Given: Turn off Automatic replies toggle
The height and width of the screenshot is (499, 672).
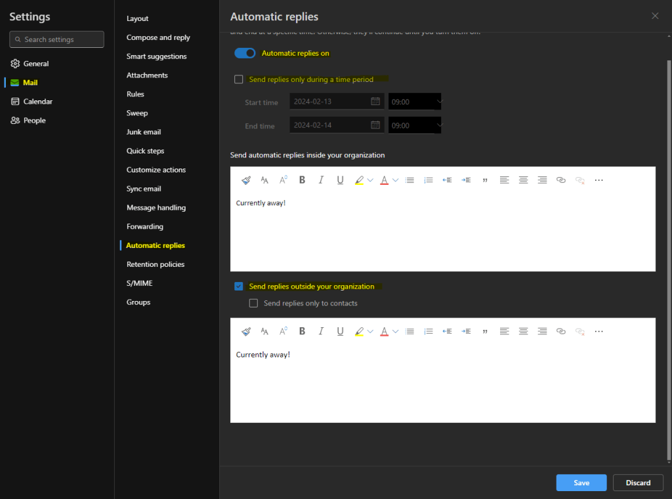Looking at the screenshot, I should [x=245, y=53].
